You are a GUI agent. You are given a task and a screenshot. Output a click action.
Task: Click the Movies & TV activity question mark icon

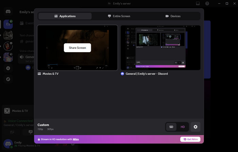(7, 111)
